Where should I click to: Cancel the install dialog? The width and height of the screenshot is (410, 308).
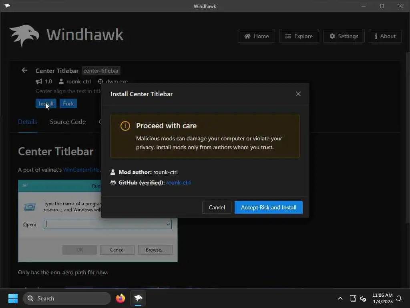coord(217,207)
